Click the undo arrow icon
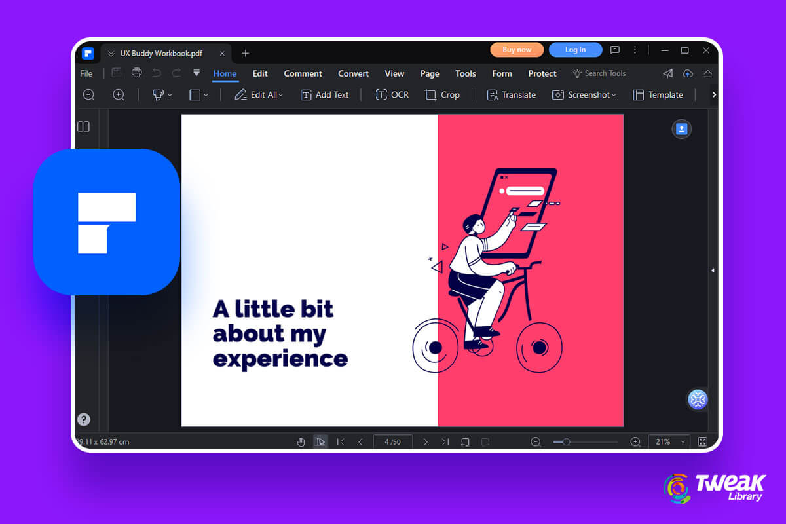Viewport: 786px width, 524px height. pos(157,73)
